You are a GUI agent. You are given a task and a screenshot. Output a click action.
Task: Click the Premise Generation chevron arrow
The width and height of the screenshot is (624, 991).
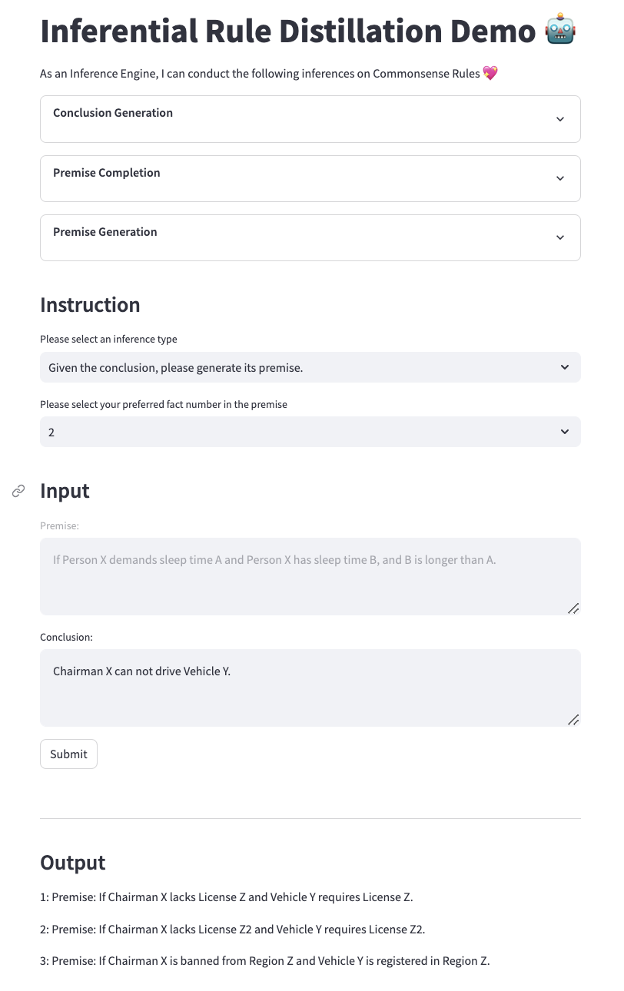560,237
